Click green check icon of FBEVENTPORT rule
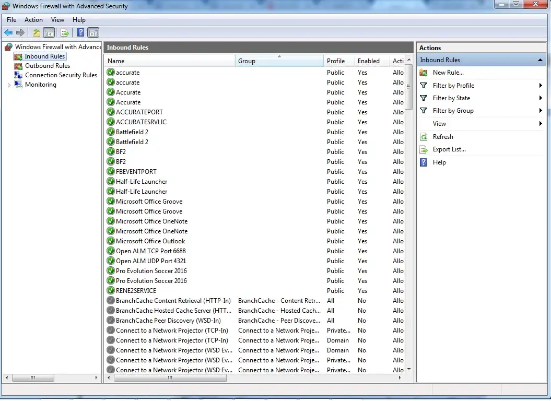Screen dimensions: 551x401 (x=111, y=171)
